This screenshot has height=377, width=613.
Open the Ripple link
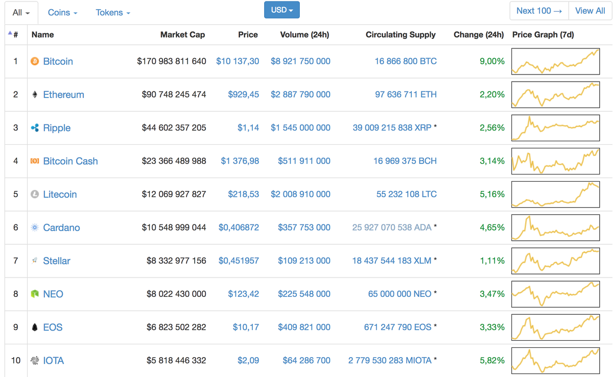[57, 128]
